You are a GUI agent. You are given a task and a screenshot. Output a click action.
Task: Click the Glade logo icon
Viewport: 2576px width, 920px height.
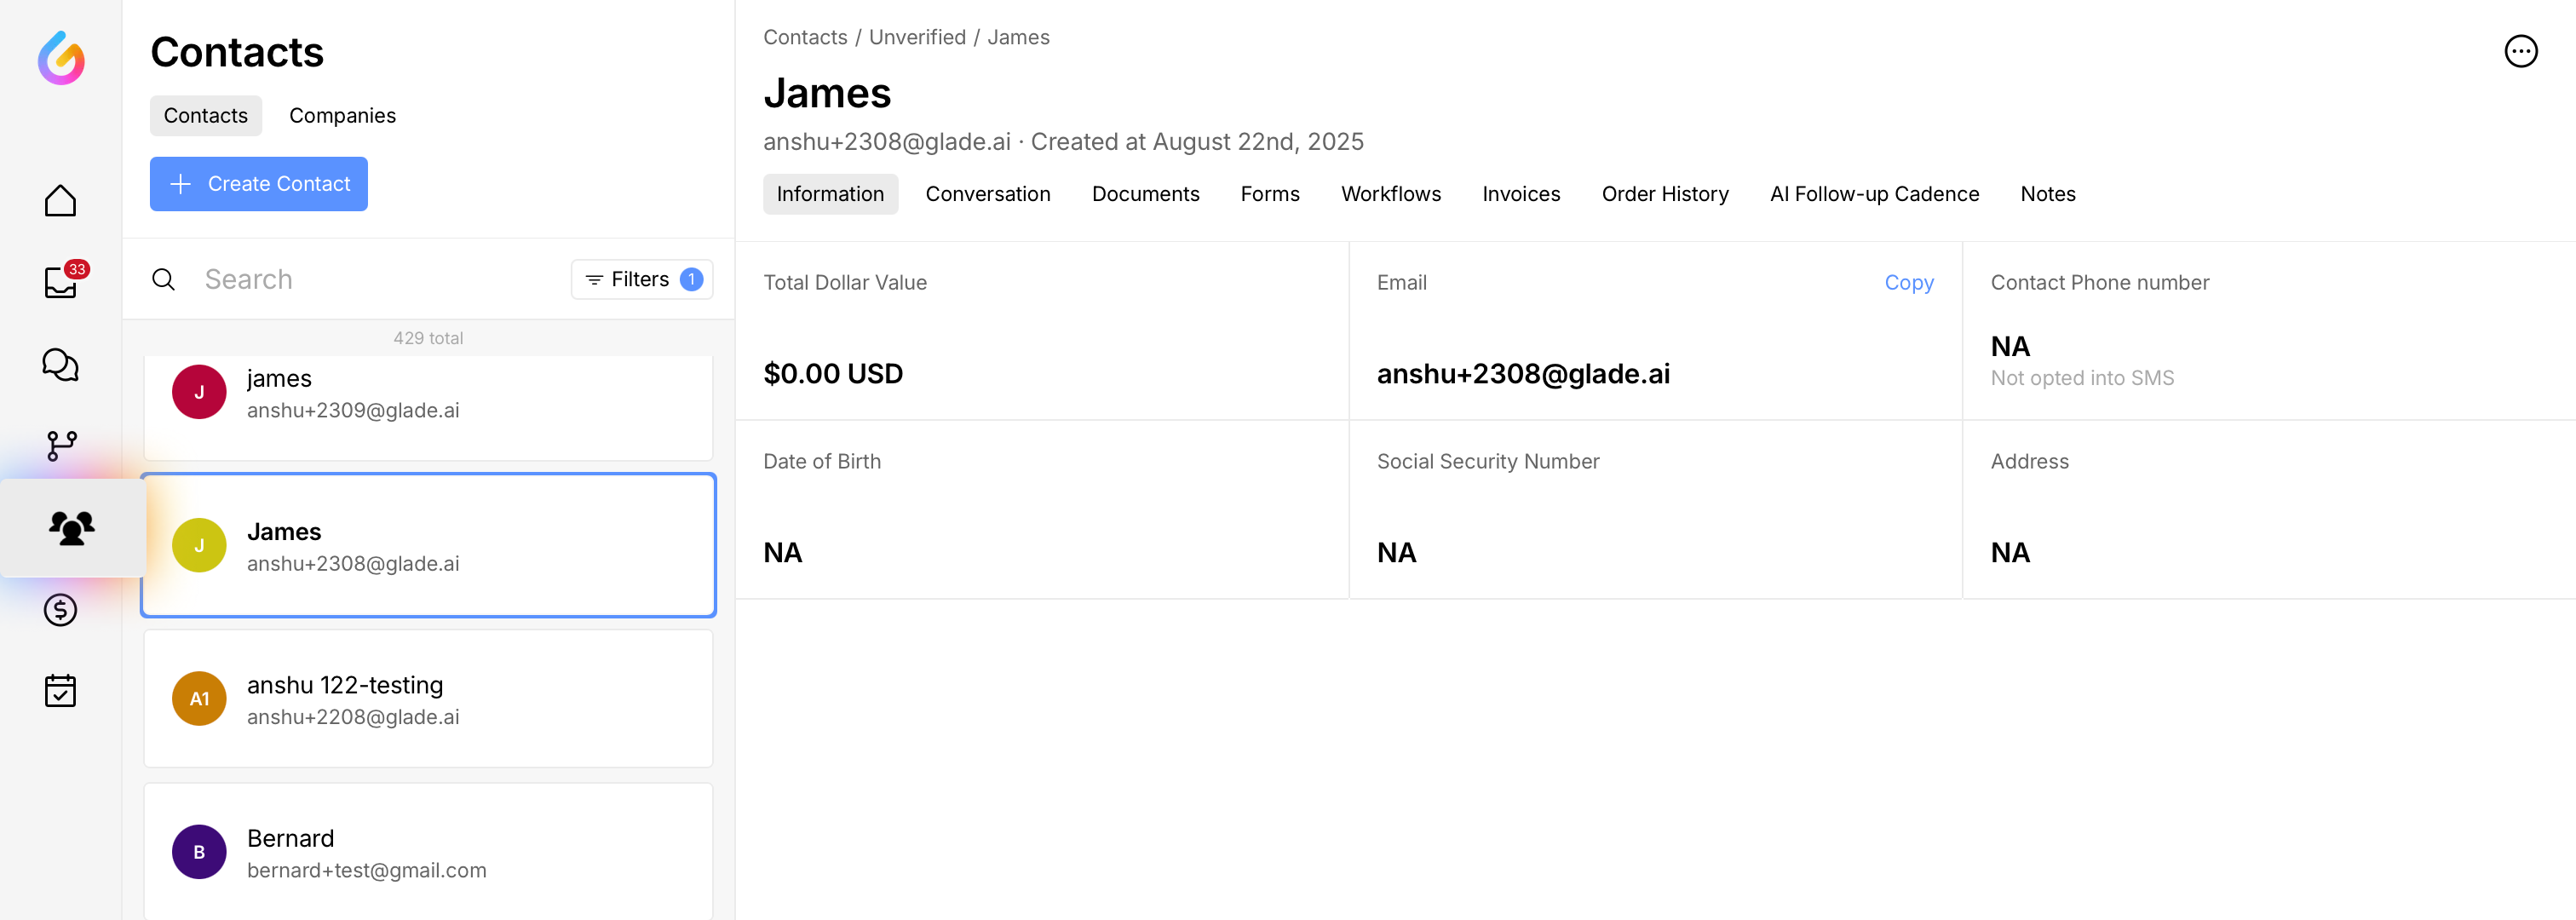click(x=61, y=57)
